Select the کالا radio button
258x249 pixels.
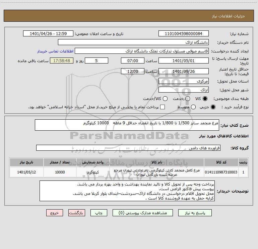coord(205,99)
